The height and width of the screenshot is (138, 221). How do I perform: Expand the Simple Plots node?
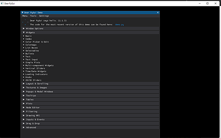[x=31, y=63]
